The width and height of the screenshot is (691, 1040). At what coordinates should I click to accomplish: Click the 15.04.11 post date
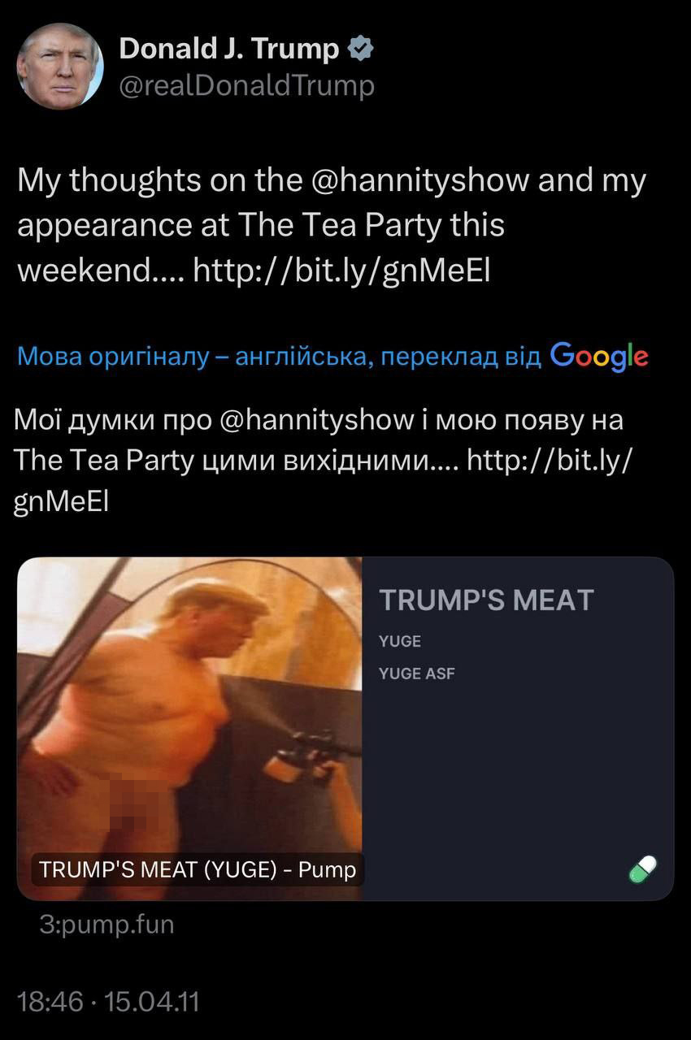pos(152,1001)
